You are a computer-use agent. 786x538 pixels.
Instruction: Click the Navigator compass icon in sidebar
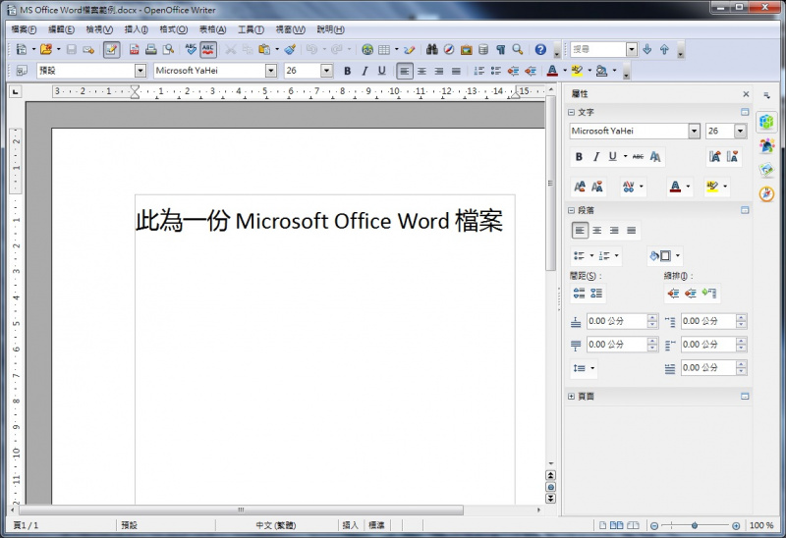(766, 193)
